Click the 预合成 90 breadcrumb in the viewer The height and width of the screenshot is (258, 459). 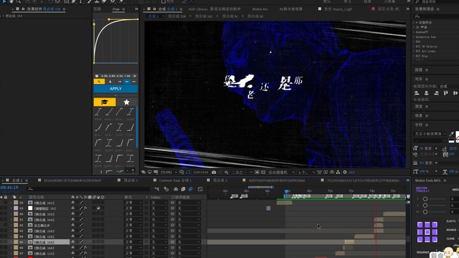(x=255, y=16)
